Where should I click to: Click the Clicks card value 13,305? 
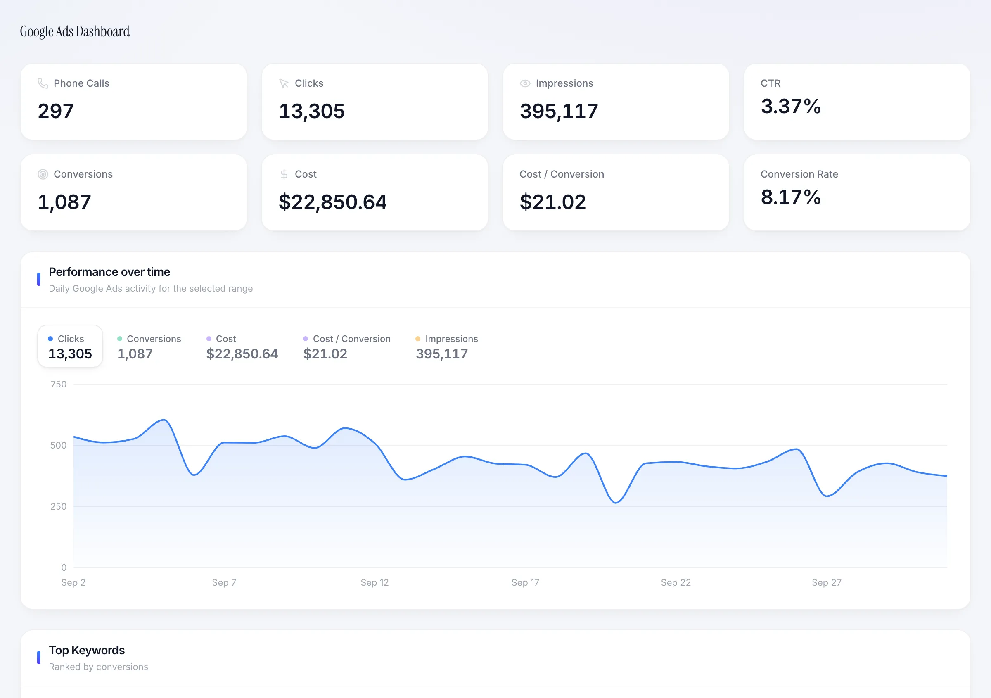[311, 112]
